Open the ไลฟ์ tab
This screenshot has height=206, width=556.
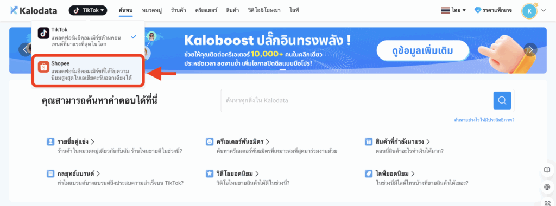pos(294,10)
